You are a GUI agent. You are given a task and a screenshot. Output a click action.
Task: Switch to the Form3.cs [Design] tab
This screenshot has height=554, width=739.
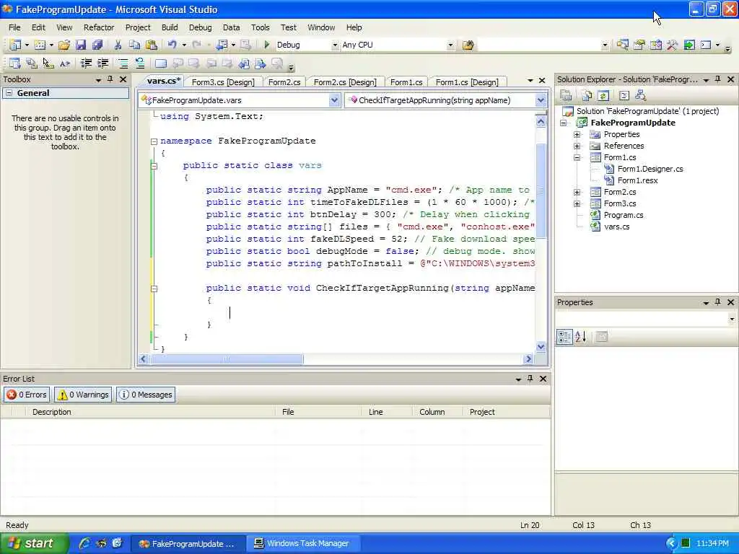pos(223,82)
